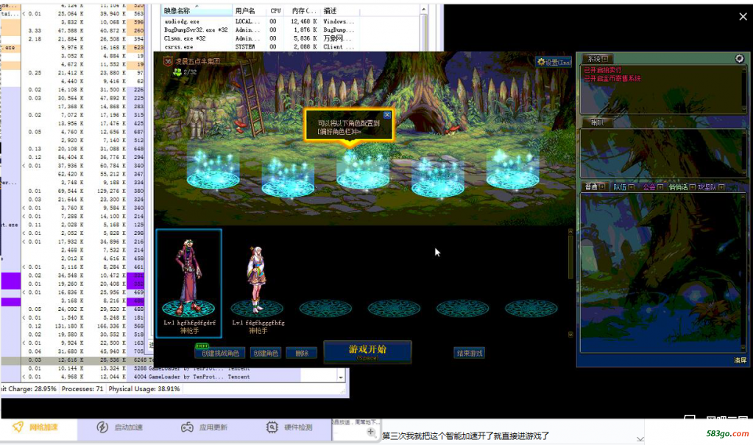Switch to the 普通 chat channel tab
This screenshot has height=445, width=753.
590,187
